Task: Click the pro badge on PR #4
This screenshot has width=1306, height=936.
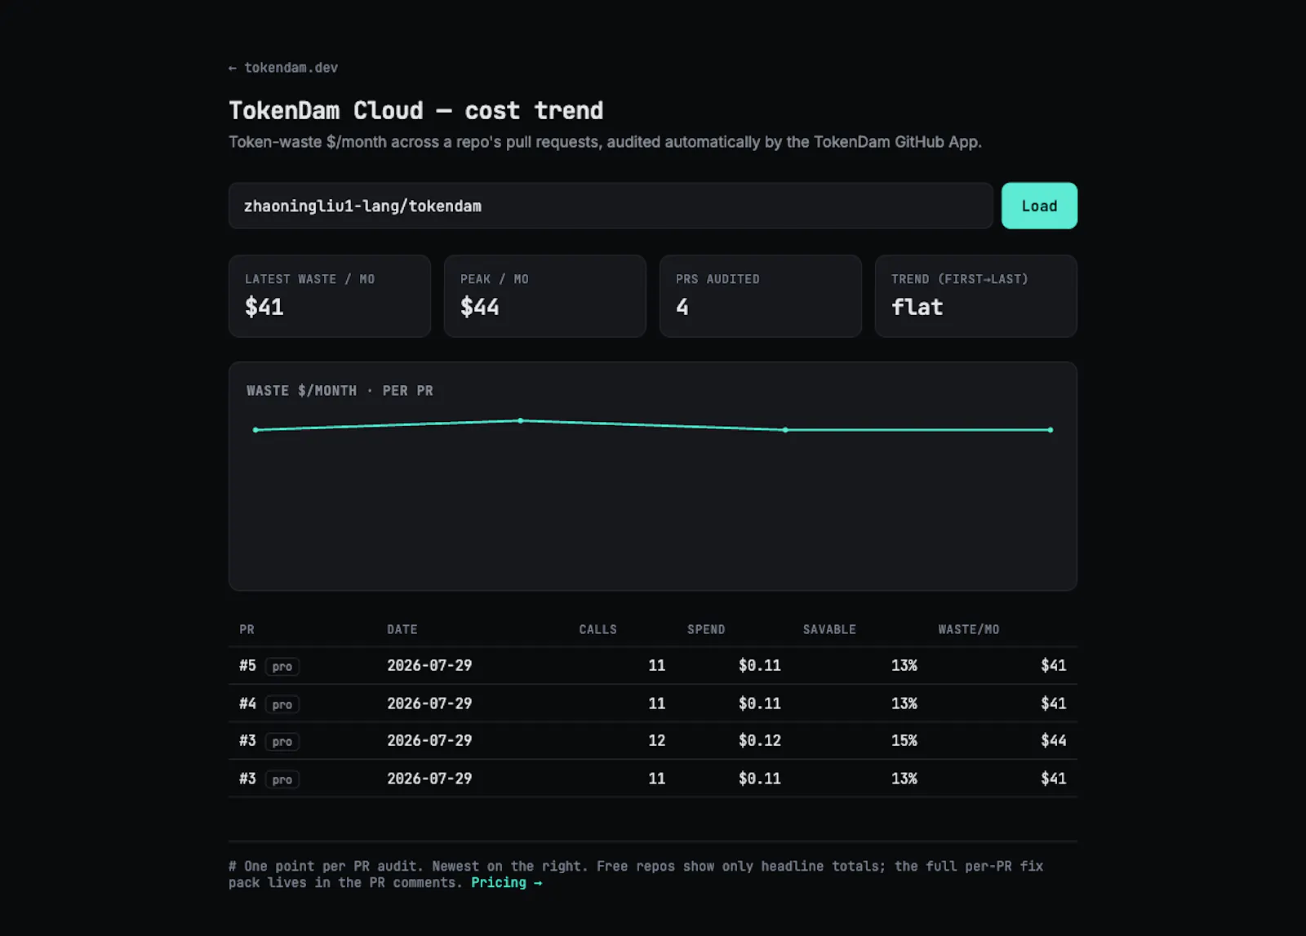Action: (x=282, y=704)
